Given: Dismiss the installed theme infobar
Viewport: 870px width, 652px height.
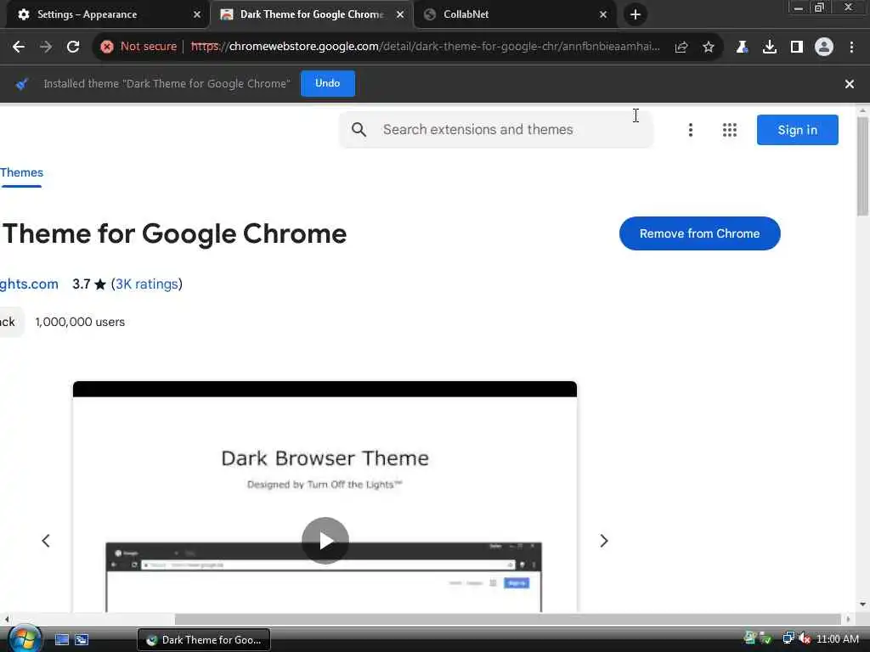Looking at the screenshot, I should click(850, 84).
